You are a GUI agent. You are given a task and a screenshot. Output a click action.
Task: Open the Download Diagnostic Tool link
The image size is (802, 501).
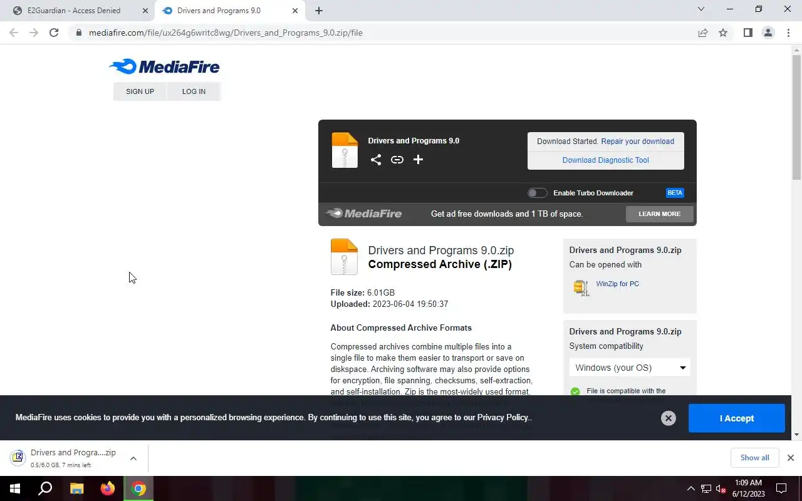click(605, 160)
